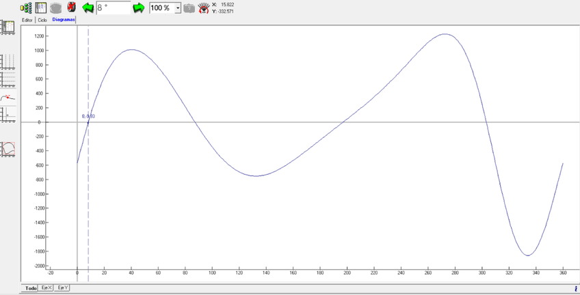Switch to the Ciclo tab

point(42,20)
